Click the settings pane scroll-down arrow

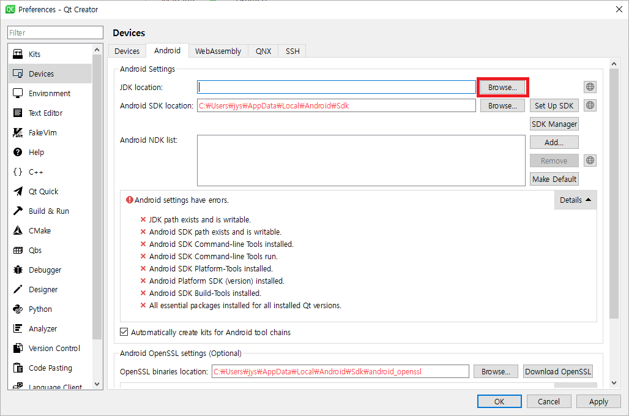click(x=614, y=383)
